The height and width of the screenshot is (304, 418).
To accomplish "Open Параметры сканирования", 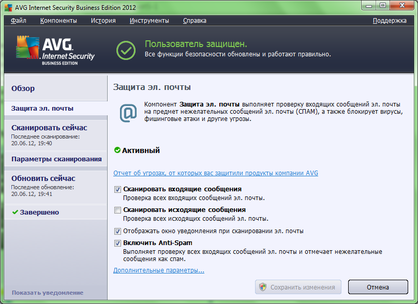I will pos(56,159).
